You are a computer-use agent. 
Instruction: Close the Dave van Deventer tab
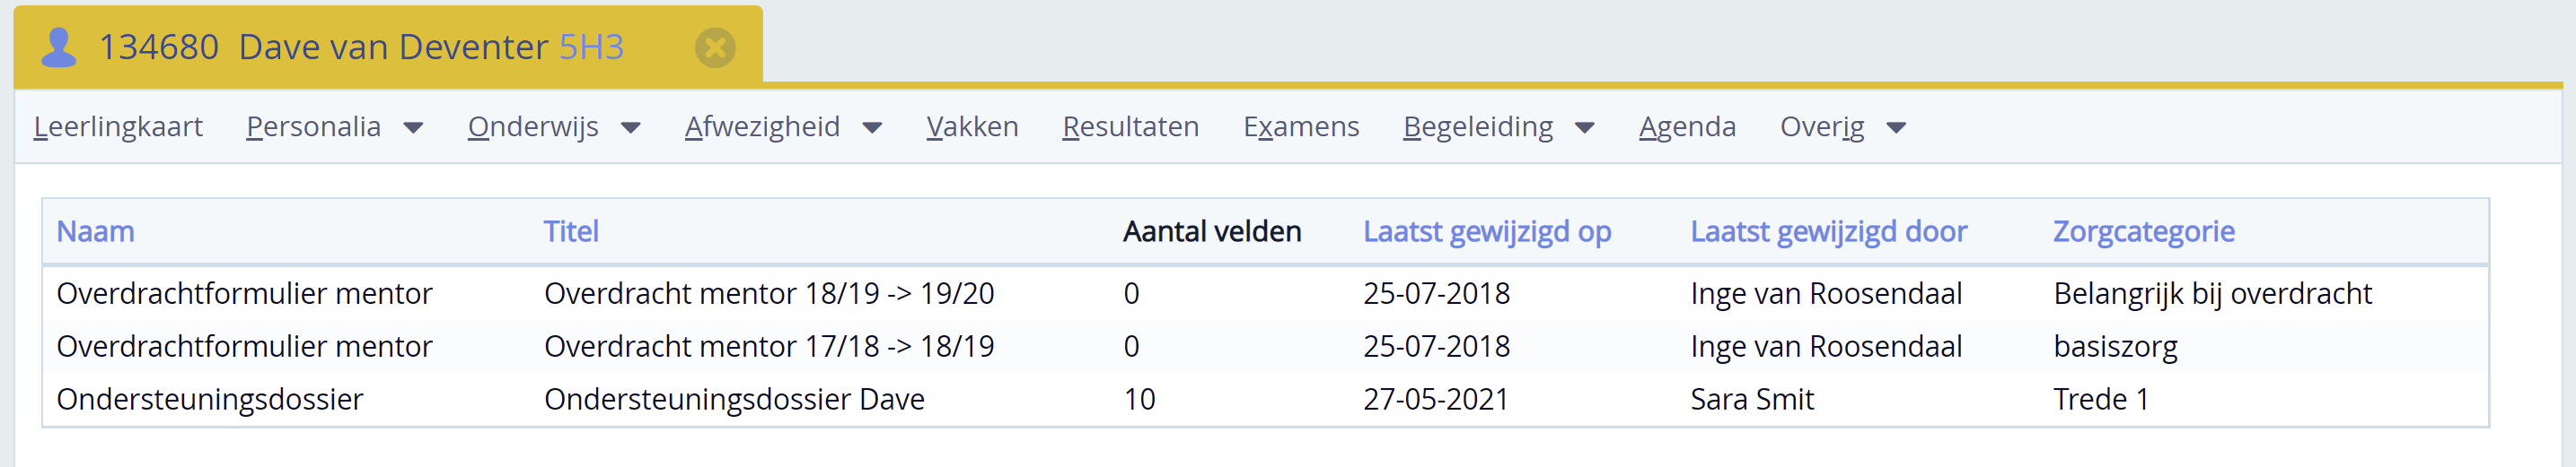(715, 47)
